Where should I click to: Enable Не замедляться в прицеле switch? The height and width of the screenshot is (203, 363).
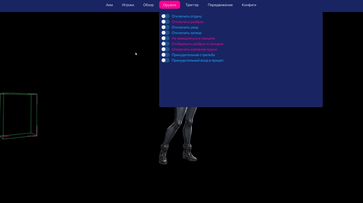click(x=165, y=38)
